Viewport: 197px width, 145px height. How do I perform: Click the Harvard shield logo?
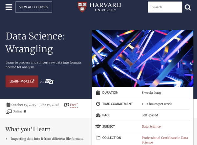point(82,7)
